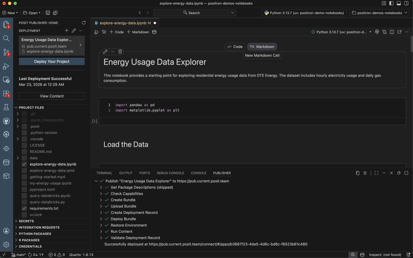Click the View Content button
Viewport: 413px width, 258px height.
[x=52, y=96]
